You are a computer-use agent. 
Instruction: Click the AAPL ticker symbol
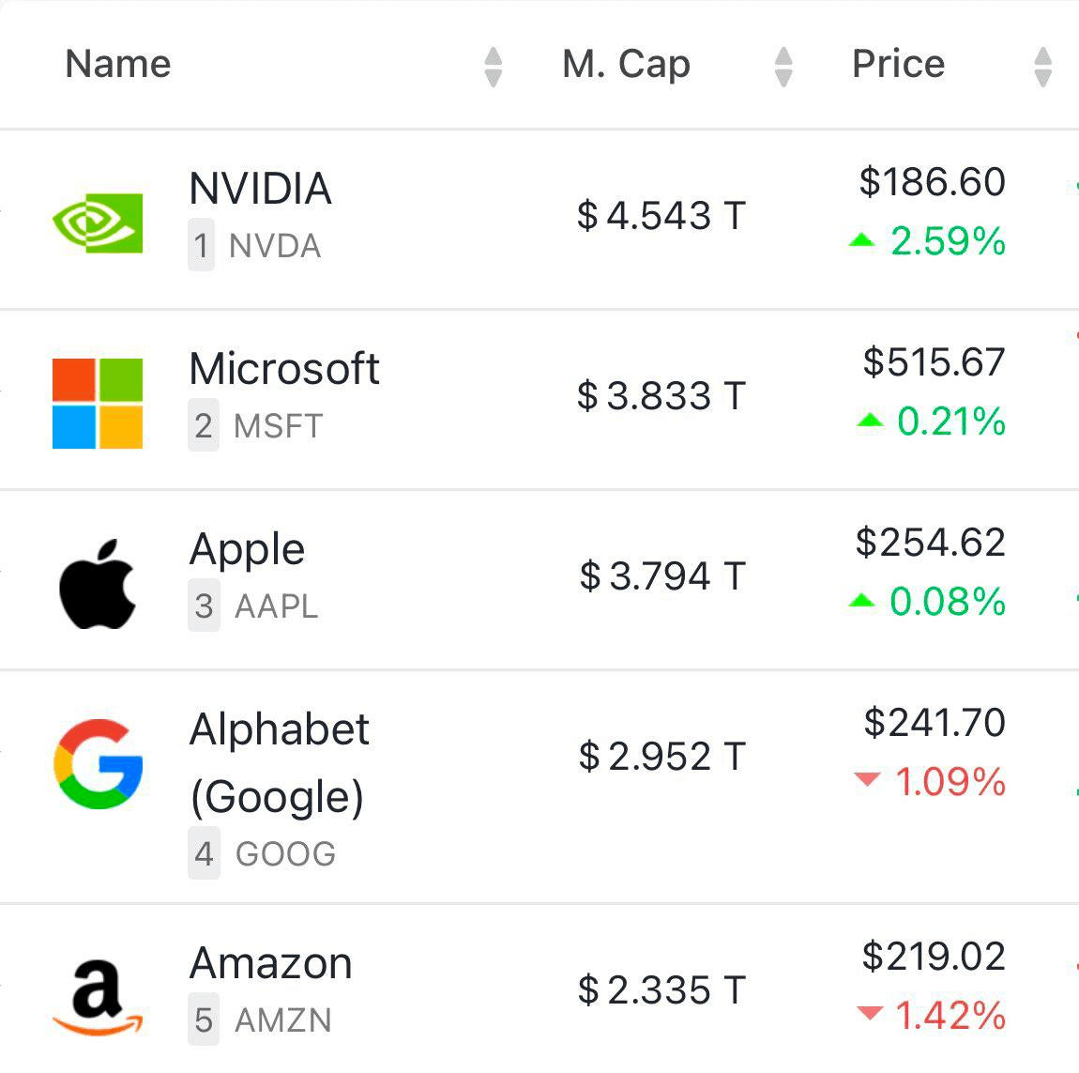[x=277, y=606]
